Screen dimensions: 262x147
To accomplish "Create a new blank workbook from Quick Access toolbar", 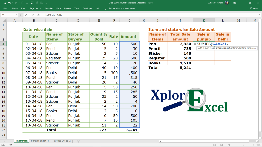I will coord(23,3).
